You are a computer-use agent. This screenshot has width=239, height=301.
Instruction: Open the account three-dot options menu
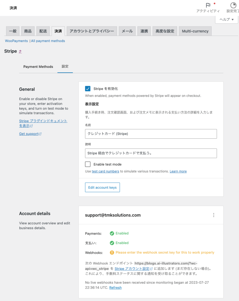point(214,215)
